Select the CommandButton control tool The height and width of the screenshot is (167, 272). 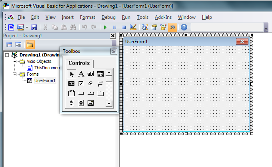click(81, 93)
